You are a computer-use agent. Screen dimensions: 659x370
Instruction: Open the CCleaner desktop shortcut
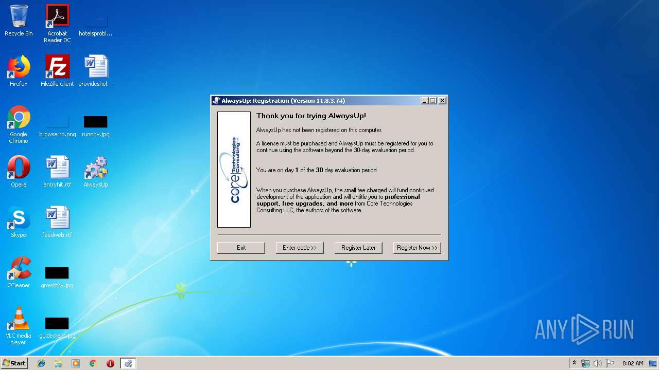click(x=19, y=272)
